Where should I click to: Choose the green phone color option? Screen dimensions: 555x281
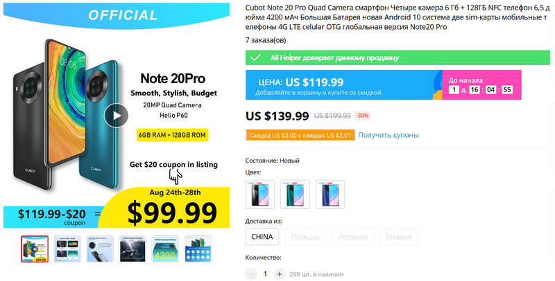point(296,194)
